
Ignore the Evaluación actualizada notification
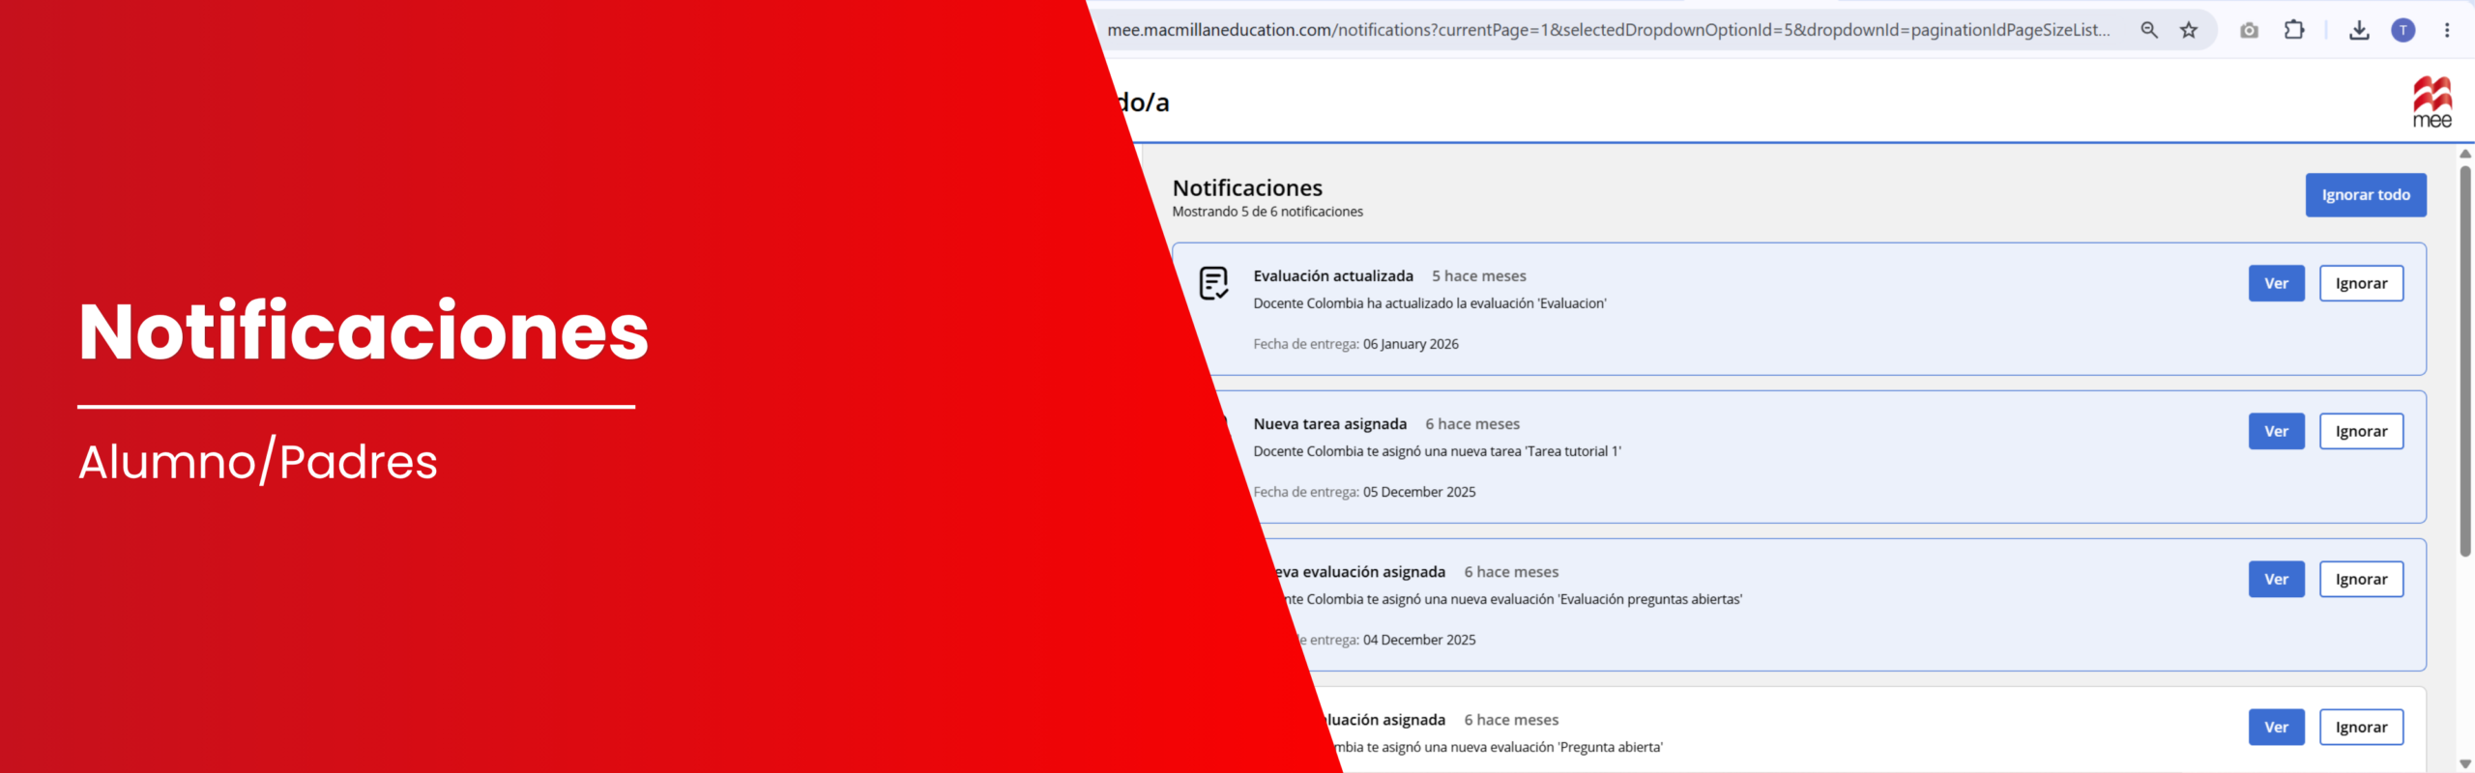click(2361, 283)
